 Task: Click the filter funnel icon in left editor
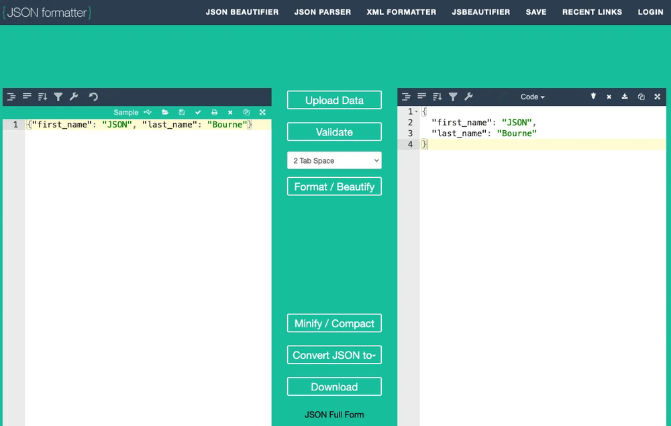[58, 97]
